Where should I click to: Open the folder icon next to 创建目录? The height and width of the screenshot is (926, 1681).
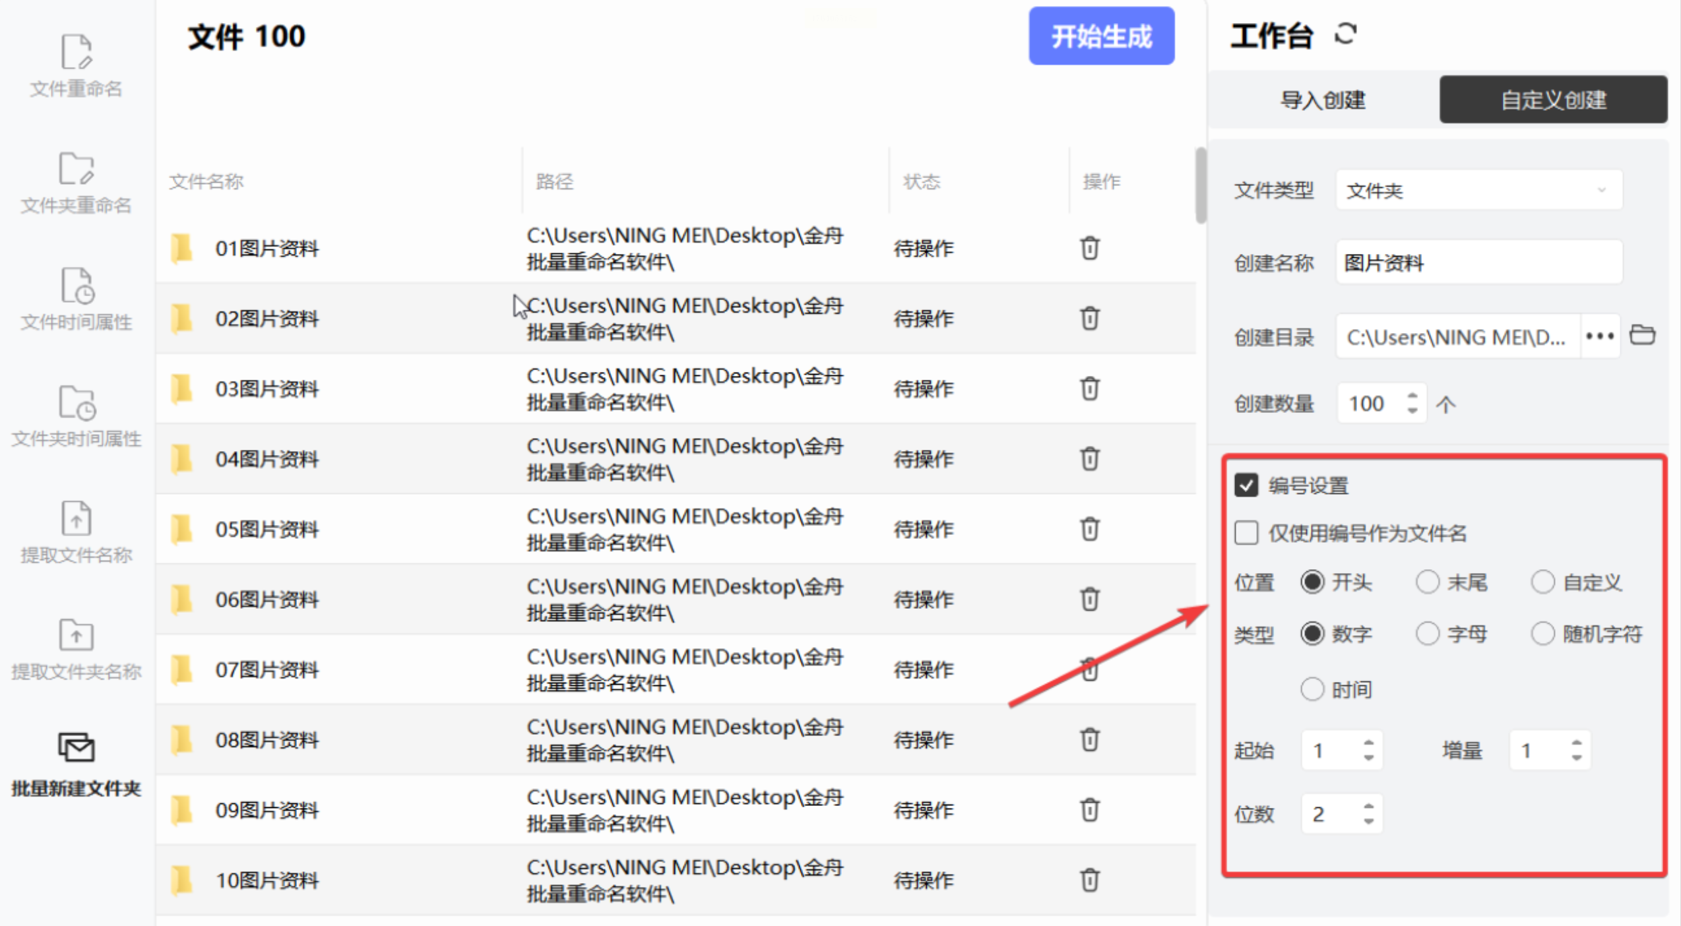(x=1641, y=336)
